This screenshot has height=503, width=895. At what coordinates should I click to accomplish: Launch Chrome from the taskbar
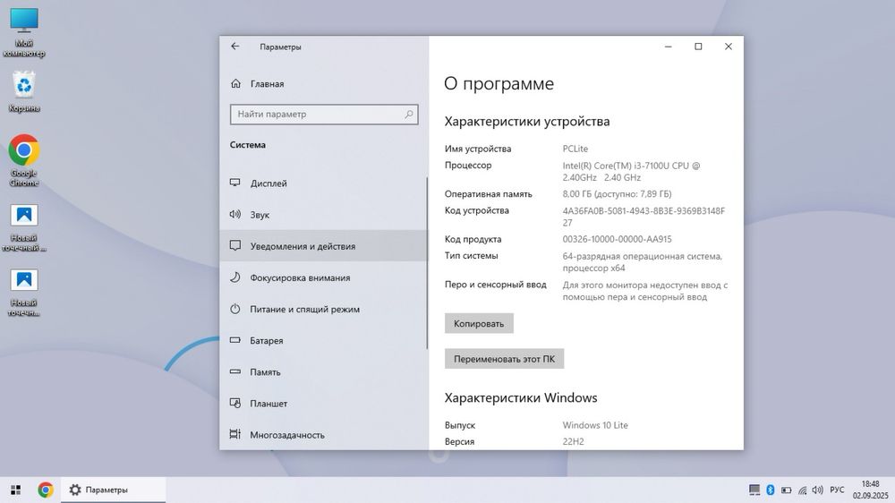point(46,490)
